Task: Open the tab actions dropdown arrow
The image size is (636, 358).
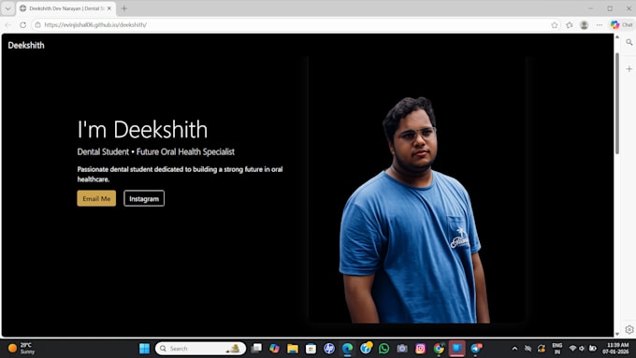Action: [7, 8]
